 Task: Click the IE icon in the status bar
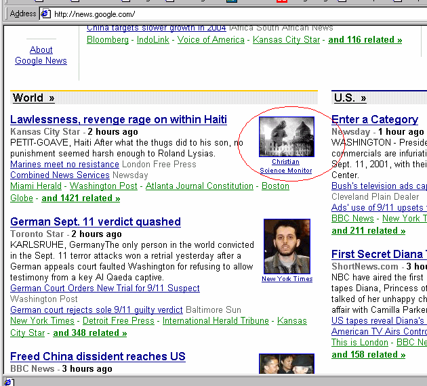[x=8, y=382]
